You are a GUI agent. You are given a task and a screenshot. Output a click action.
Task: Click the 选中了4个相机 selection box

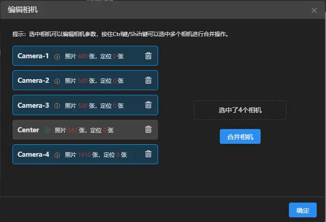coord(240,111)
